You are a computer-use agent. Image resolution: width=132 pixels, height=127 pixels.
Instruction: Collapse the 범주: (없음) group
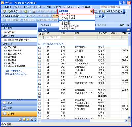click(x=39, y=44)
